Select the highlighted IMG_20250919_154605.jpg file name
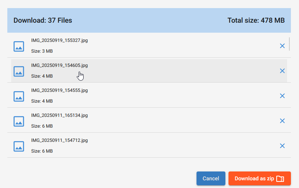The height and width of the screenshot is (188, 299). point(59,65)
